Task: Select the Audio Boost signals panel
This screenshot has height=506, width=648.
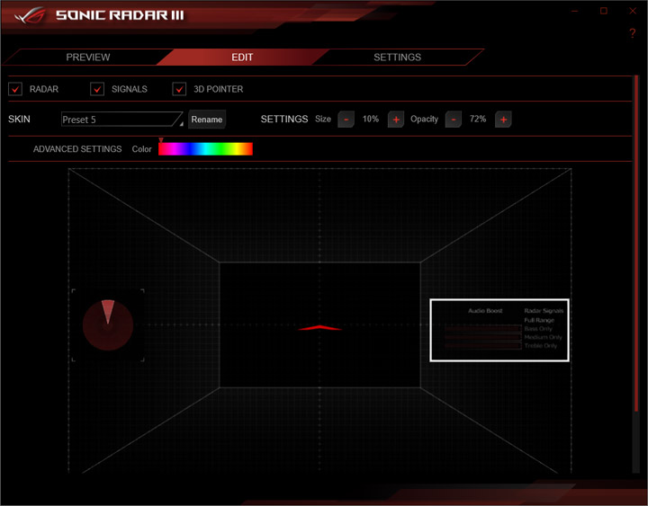Action: [x=499, y=330]
